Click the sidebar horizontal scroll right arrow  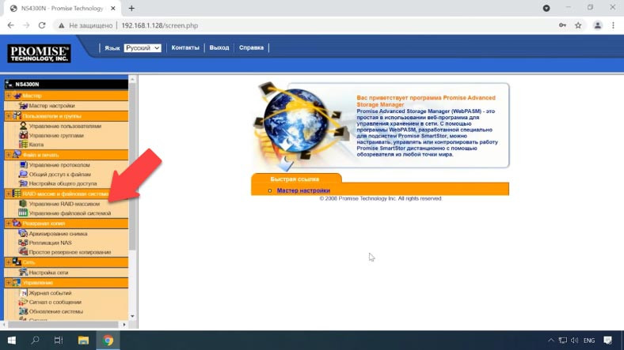(x=124, y=325)
